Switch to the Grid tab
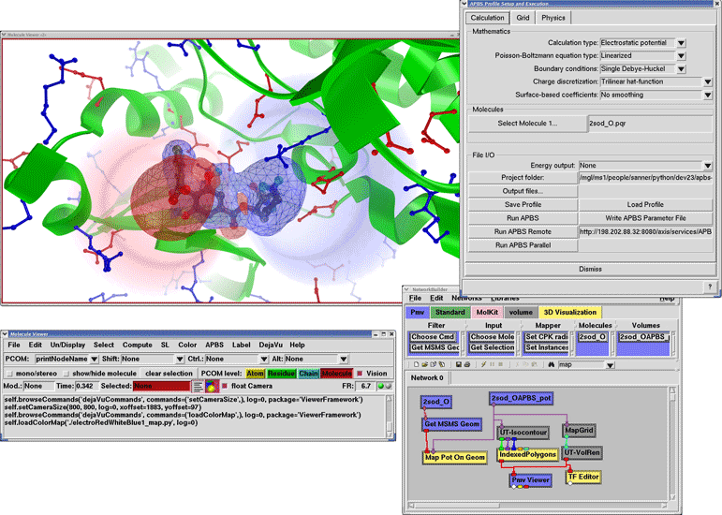Viewport: 722px width, 515px height. pos(523,18)
